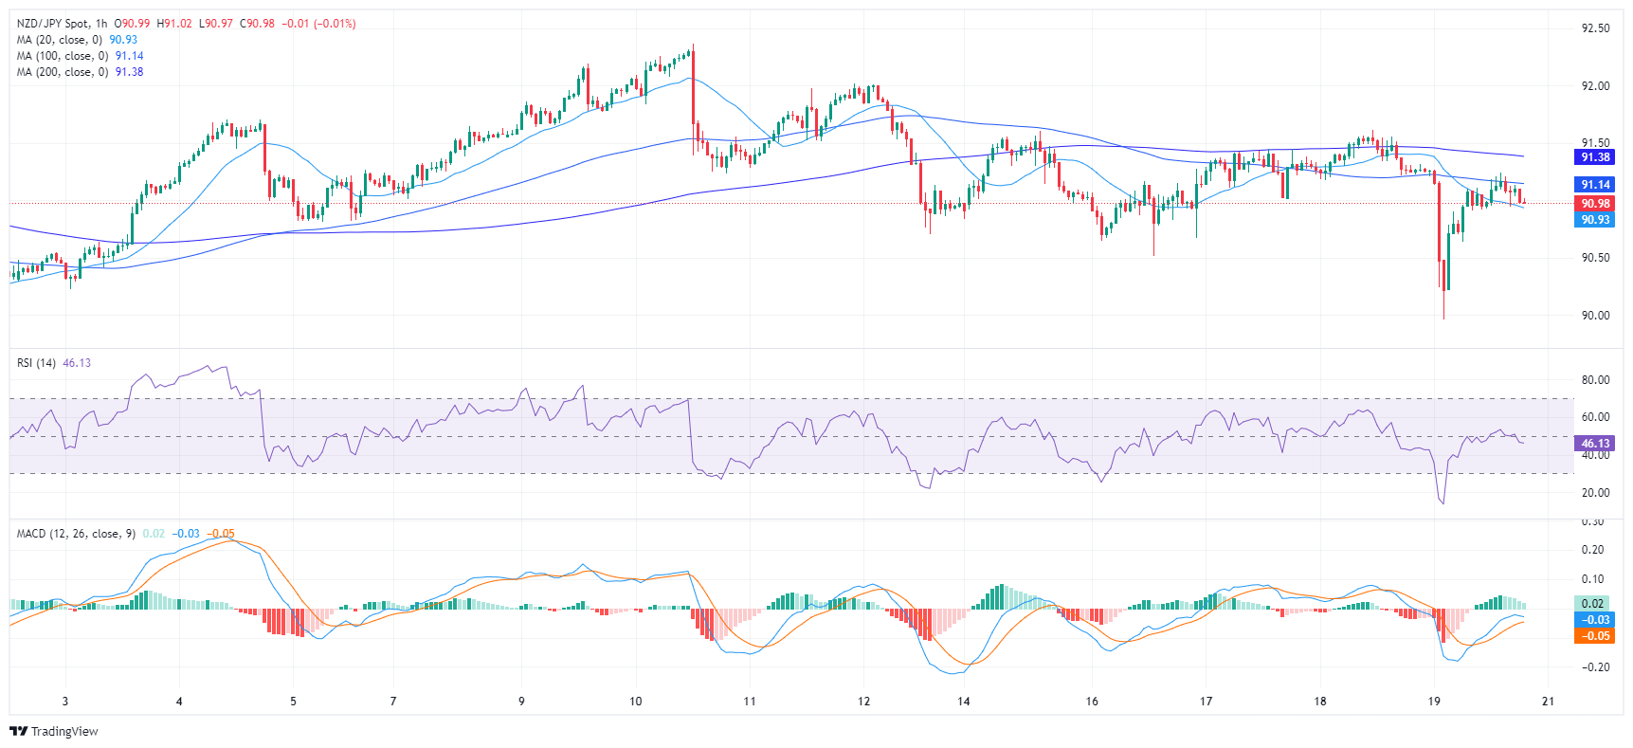The width and height of the screenshot is (1633, 748).
Task: Click the 91.38 MA 200 price tag
Action: [x=1595, y=157]
